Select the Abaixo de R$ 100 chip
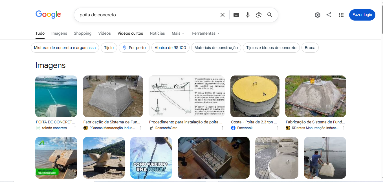The width and height of the screenshot is (383, 182). 170,48
